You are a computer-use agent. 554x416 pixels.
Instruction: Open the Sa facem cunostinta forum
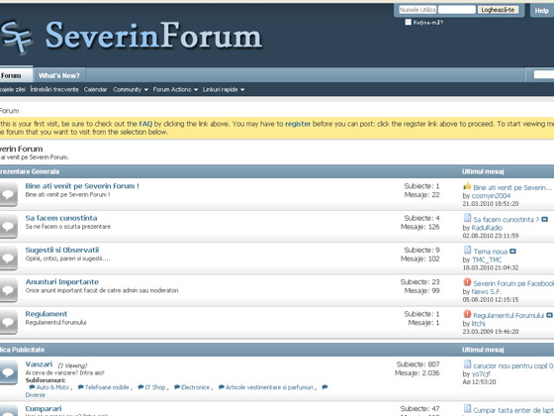click(61, 218)
